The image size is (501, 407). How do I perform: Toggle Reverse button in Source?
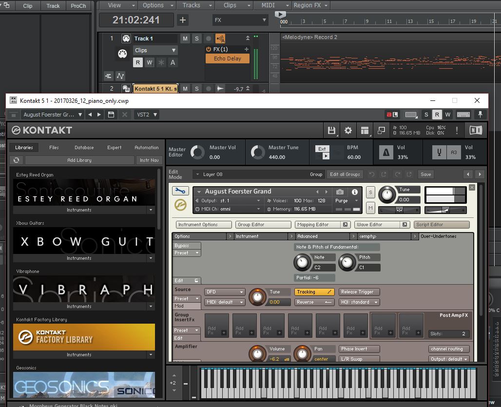pos(314,302)
